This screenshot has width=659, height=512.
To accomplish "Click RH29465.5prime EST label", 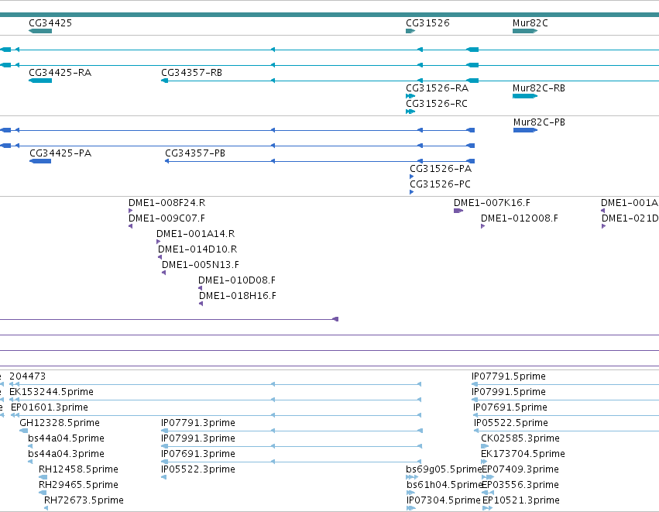I will pos(78,486).
